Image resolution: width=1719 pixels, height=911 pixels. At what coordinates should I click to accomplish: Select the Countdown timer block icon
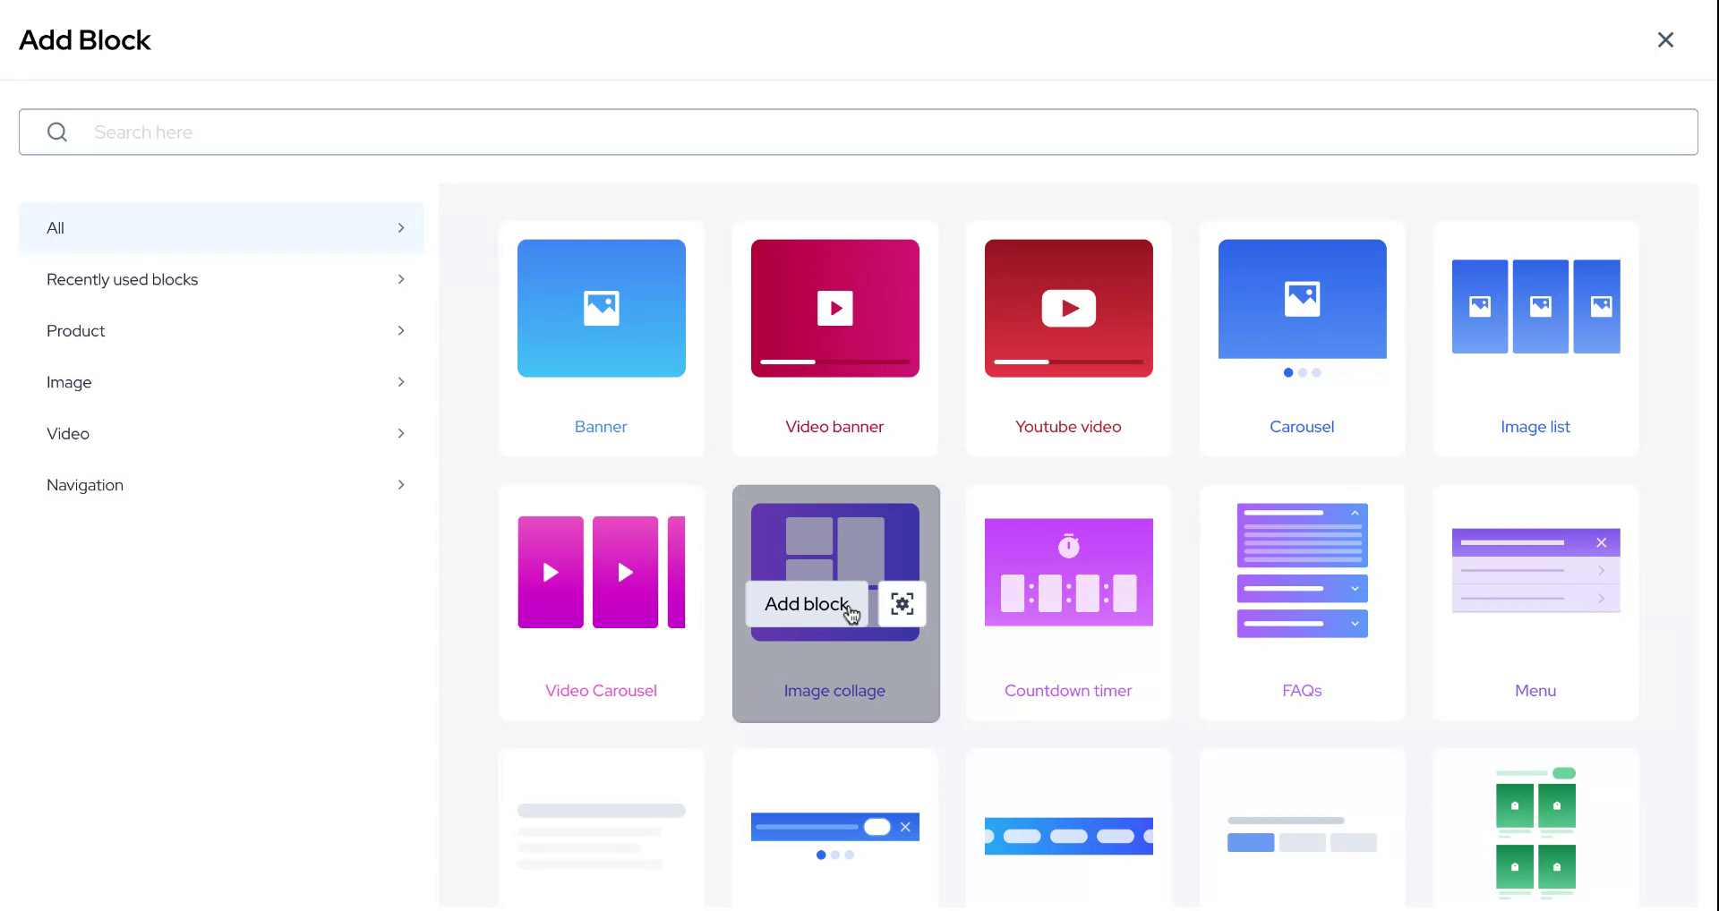point(1069,572)
